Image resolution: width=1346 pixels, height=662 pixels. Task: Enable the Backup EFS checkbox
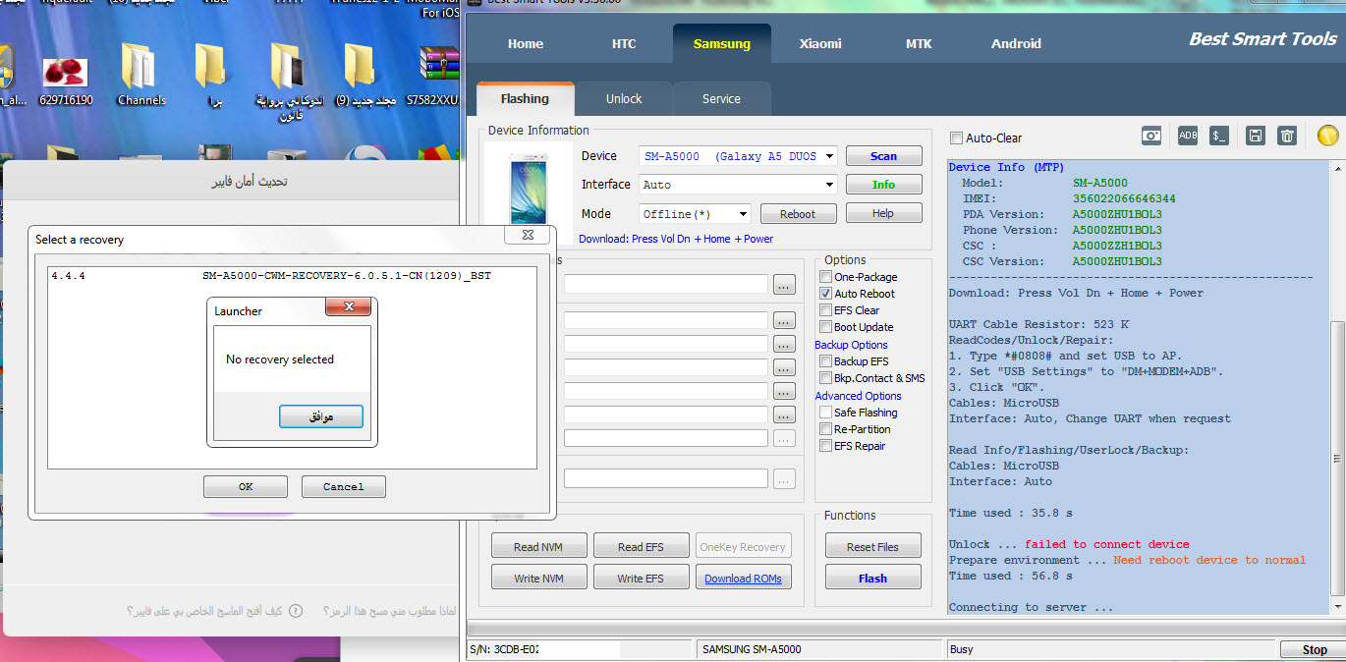[x=826, y=361]
